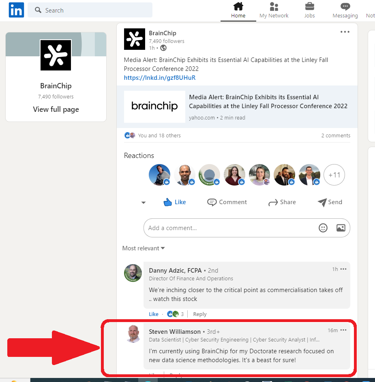
Task: Click the search magnifier icon
Action: pyautogui.click(x=38, y=10)
